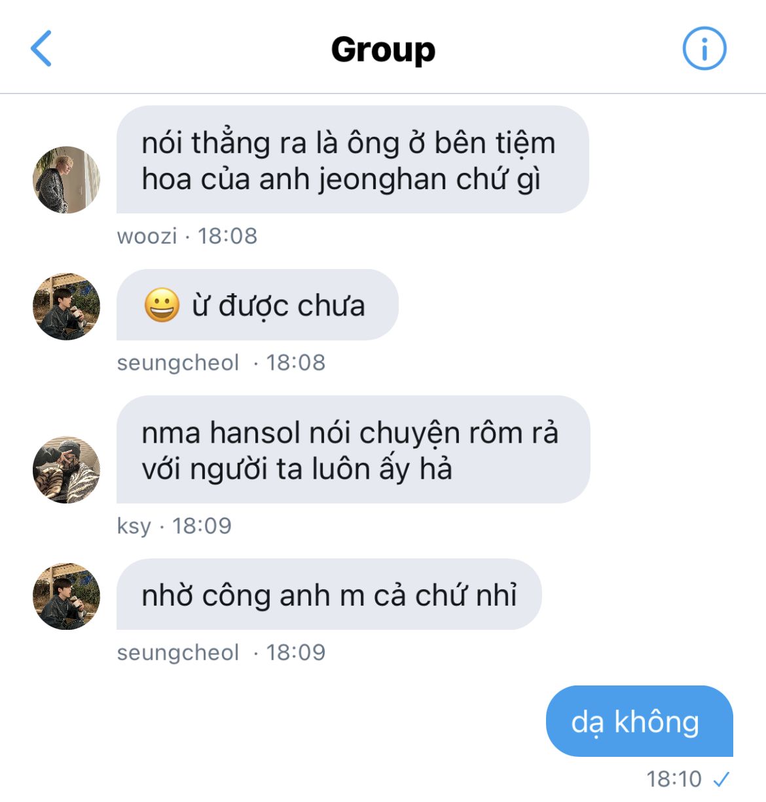Click the 'ksy · 18:09' sender label

(x=174, y=526)
